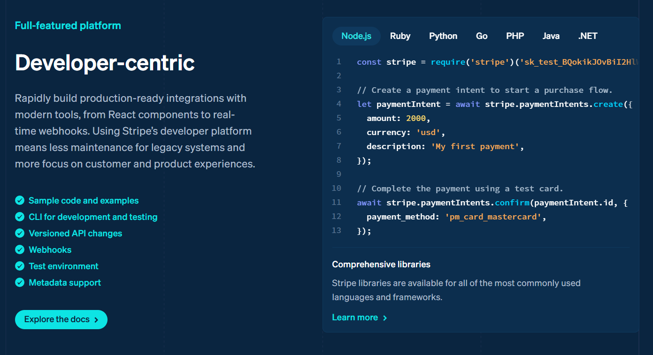Click CLI for development and testing text
The image size is (653, 355).
[93, 217]
